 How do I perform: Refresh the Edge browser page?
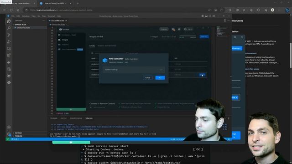[11, 10]
